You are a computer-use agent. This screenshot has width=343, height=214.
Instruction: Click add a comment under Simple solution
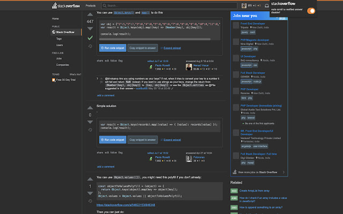(x=106, y=166)
